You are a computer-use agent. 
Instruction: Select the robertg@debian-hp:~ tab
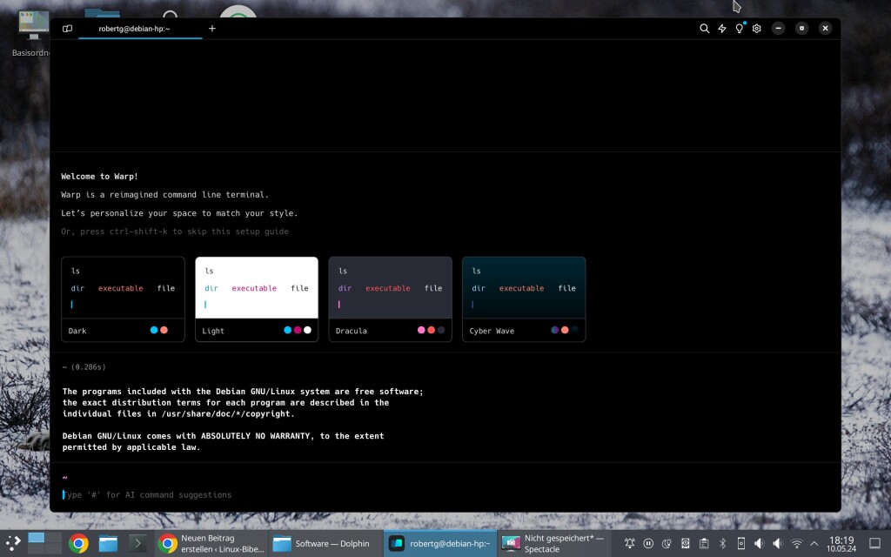click(140, 29)
